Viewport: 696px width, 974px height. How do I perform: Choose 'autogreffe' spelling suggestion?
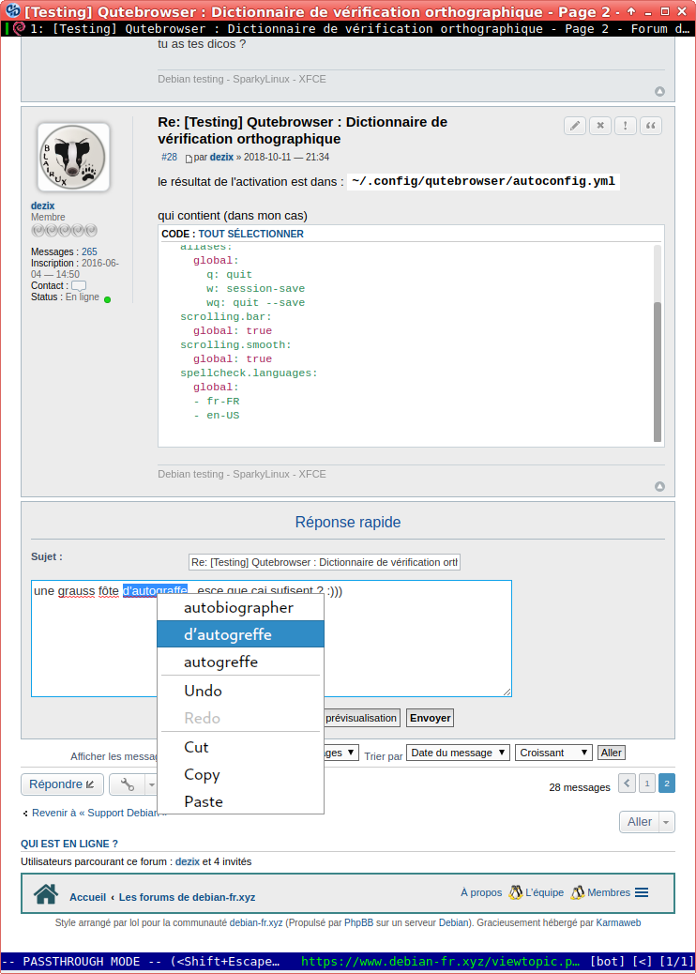[240, 662]
